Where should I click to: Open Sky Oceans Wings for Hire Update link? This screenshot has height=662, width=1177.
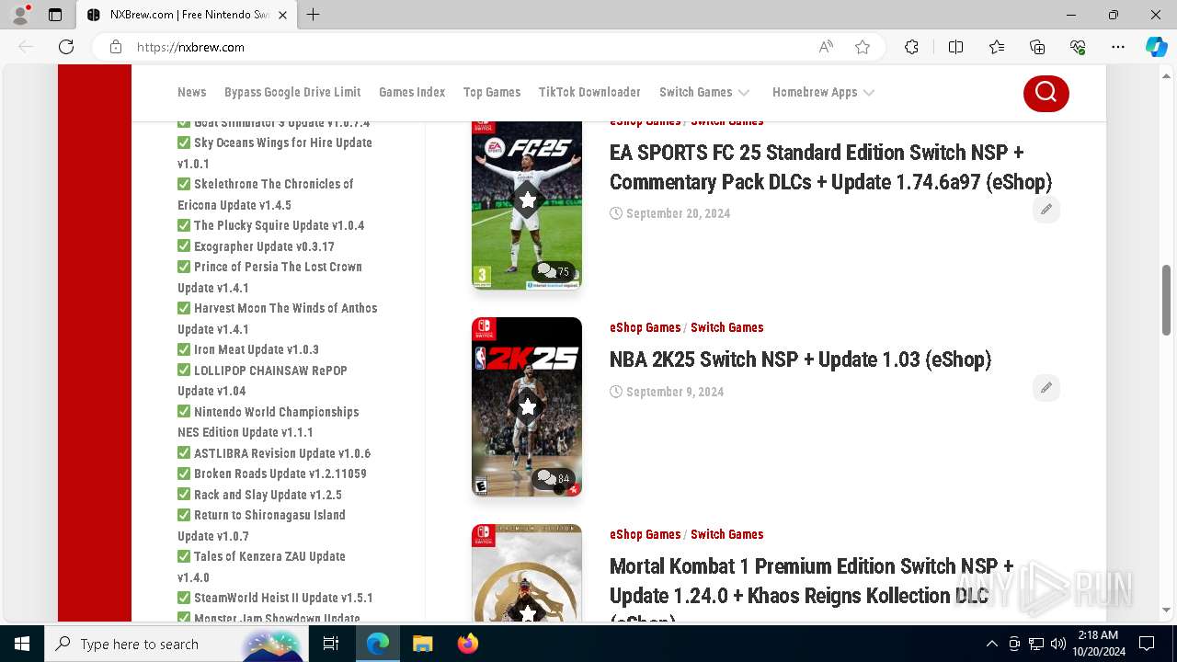click(275, 153)
